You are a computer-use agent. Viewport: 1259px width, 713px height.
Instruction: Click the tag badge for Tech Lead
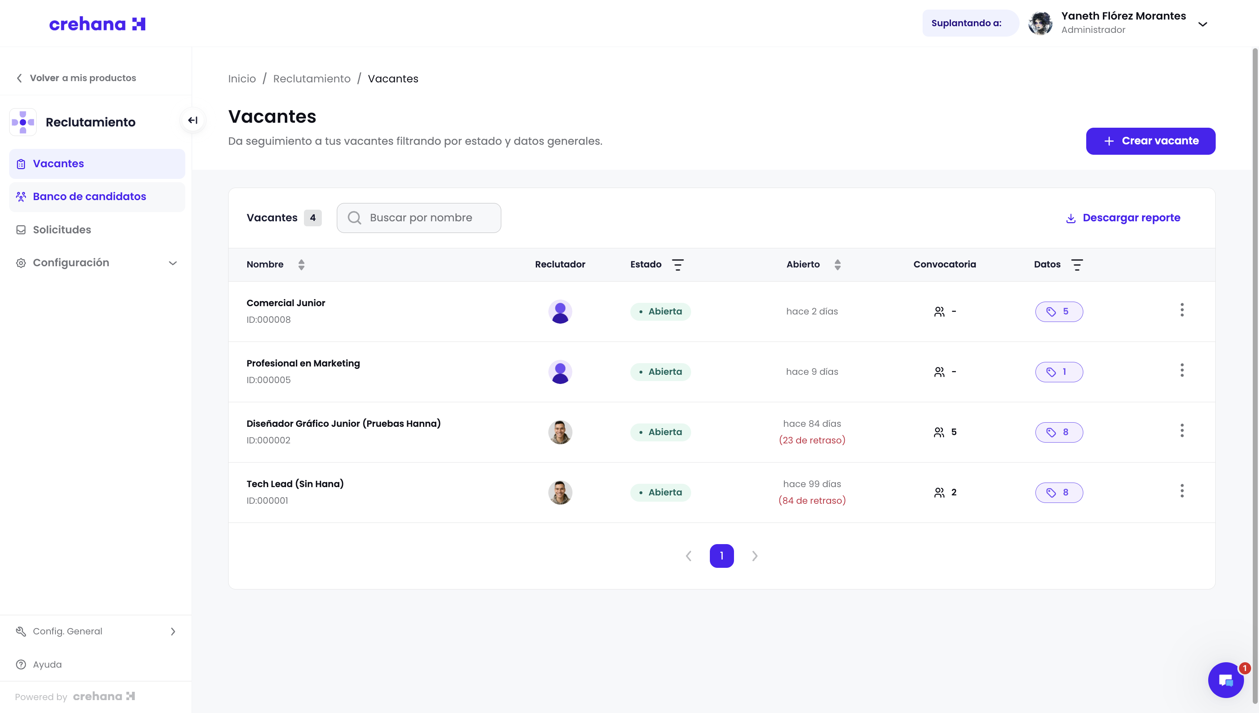tap(1059, 492)
